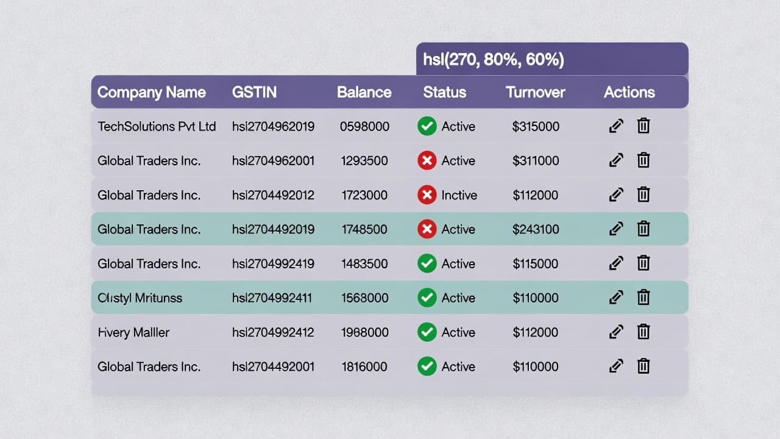Edit the highlighted row with balance 1748500

(615, 229)
